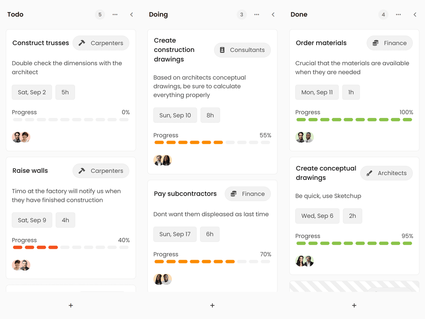
Task: Collapse the Todo column with chevron
Action: [132, 15]
